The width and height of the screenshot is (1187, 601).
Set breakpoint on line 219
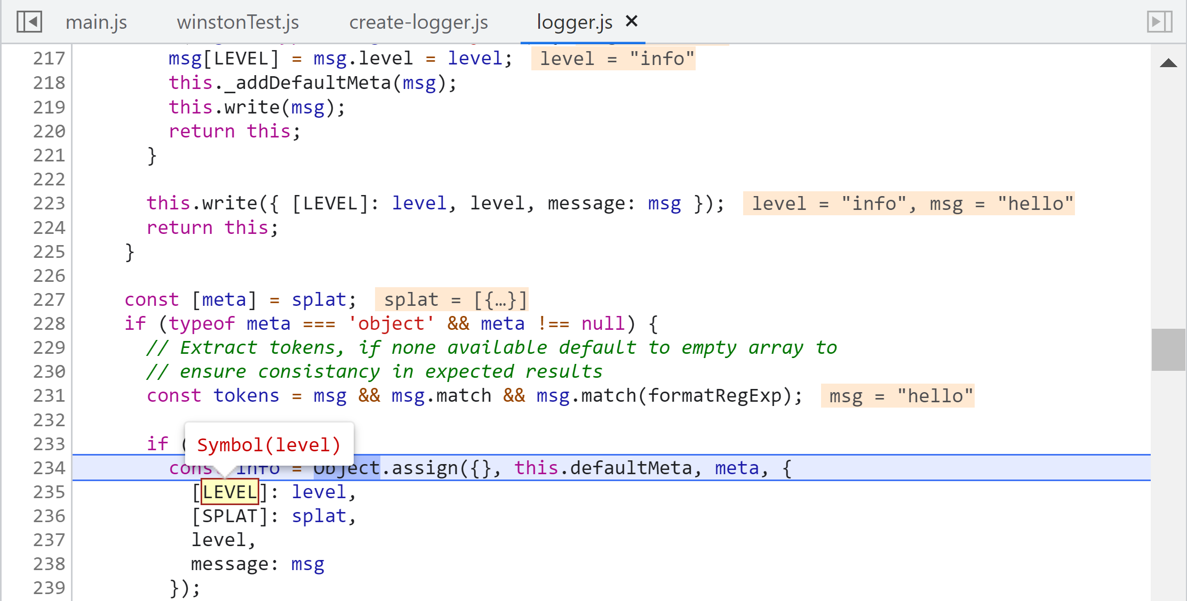49,107
